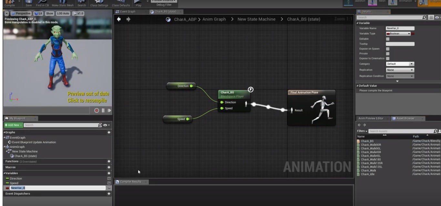Collapse the Variable section in Details
The height and width of the screenshot is (206, 441).
coord(358,23)
